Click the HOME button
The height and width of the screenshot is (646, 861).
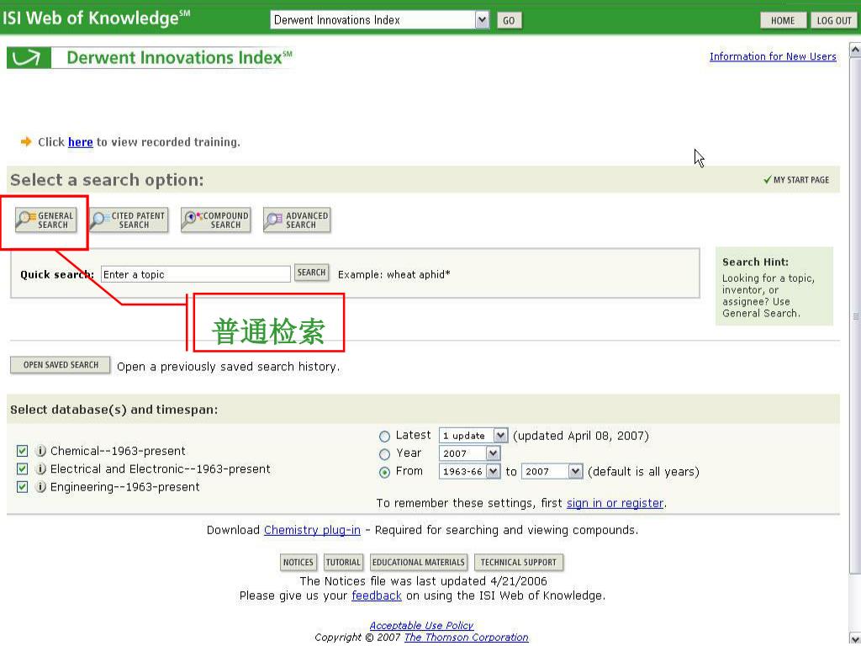(x=783, y=20)
